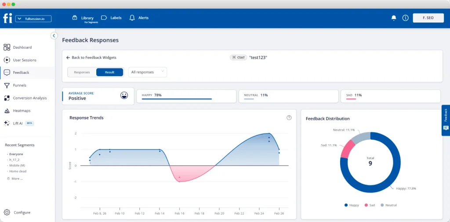
Task: Click the Recent Segments heading
Action: coord(19,145)
